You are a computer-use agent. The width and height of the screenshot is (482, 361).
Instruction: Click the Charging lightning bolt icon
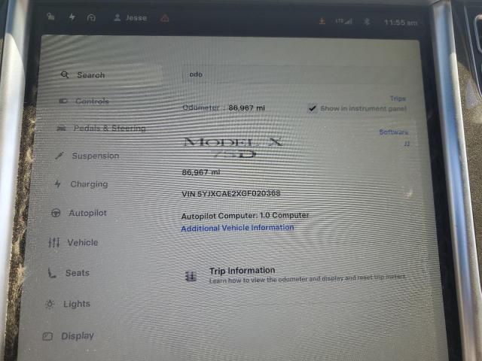57,184
